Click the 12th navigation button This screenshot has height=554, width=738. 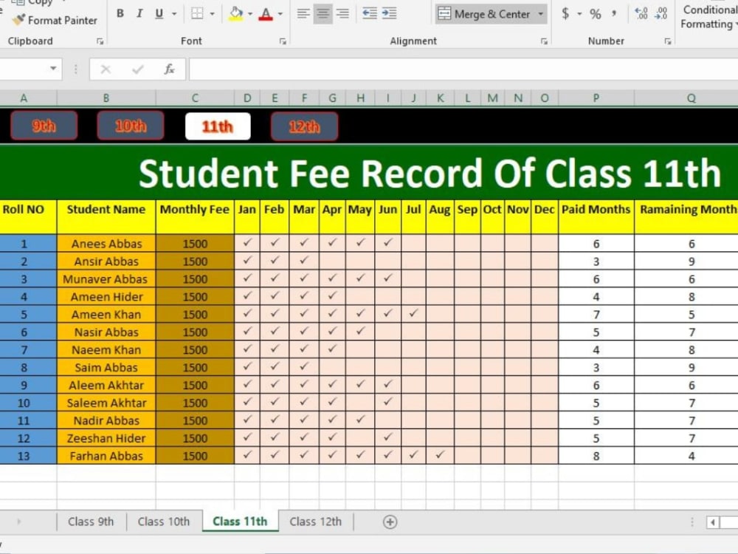point(304,126)
